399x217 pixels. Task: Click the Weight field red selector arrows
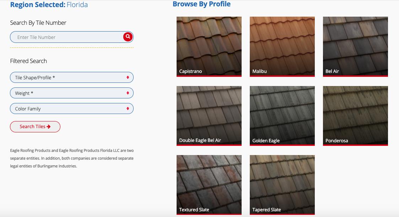tap(128, 93)
